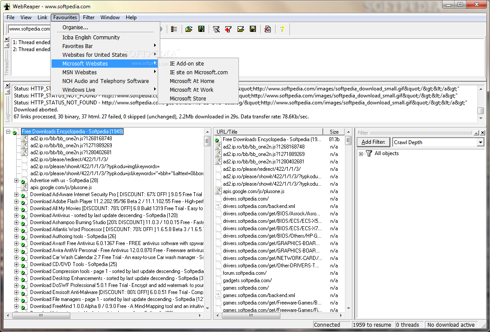Click the save filter floppy toolbar icon

click(x=253, y=29)
